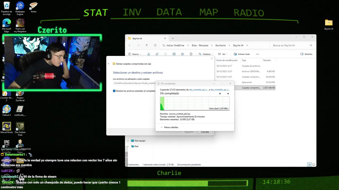
Task: Click the extraction destination path field
Action: (x=134, y=83)
